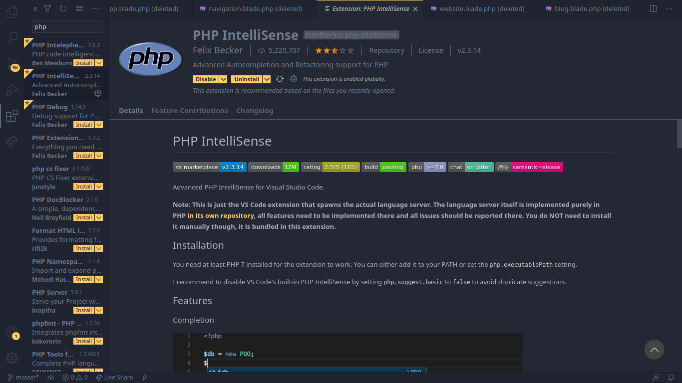Select PHP Namespace Resolver in the list
This screenshot has width=682, height=383.
(x=66, y=270)
